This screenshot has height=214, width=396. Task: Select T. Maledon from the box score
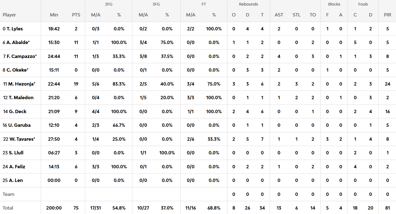[x=21, y=98]
